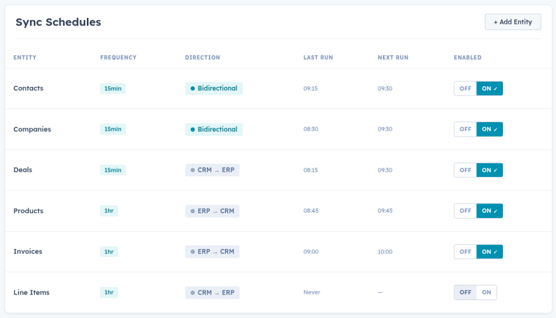Viewport: 556px width, 318px height.
Task: Click the Contacts 15min frequency badge
Action: (112, 88)
